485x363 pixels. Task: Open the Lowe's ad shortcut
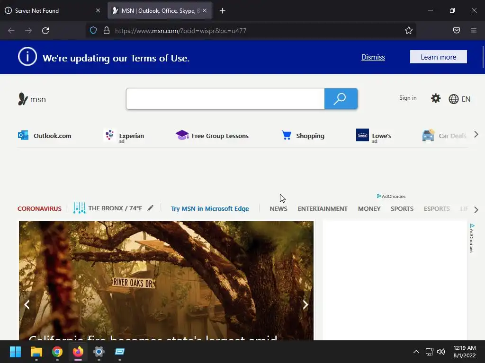coord(374,136)
